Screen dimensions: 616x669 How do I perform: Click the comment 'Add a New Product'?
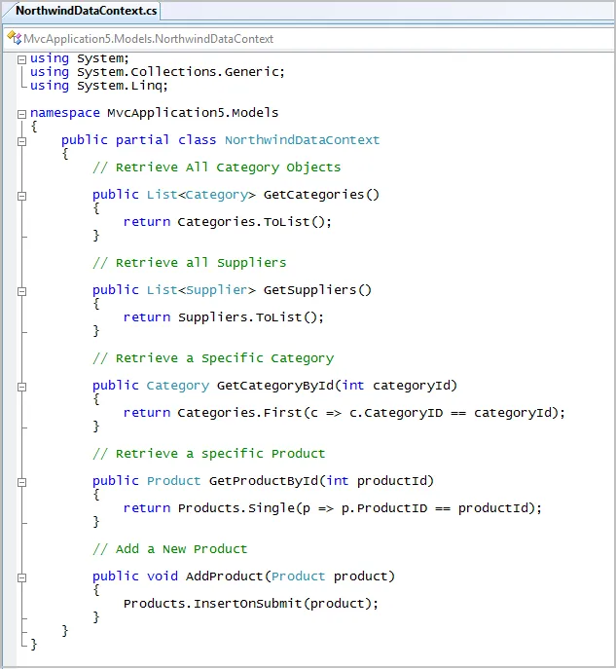(169, 549)
